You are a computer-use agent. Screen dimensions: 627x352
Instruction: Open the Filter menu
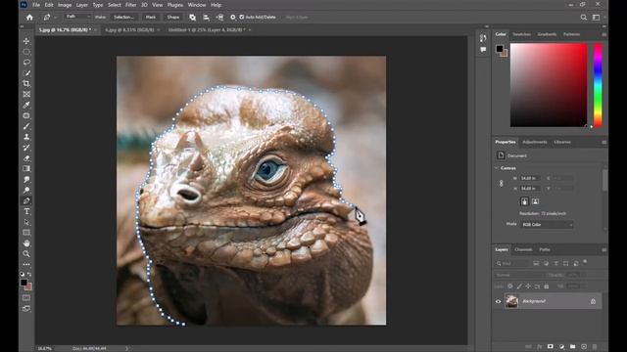point(130,5)
